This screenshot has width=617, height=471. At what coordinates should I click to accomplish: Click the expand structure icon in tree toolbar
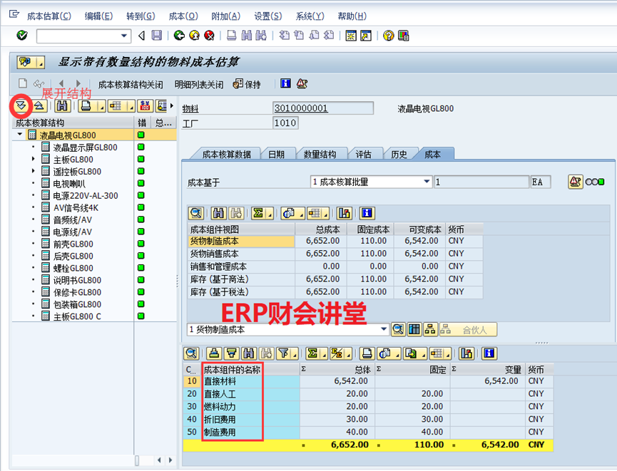pyautogui.click(x=21, y=106)
